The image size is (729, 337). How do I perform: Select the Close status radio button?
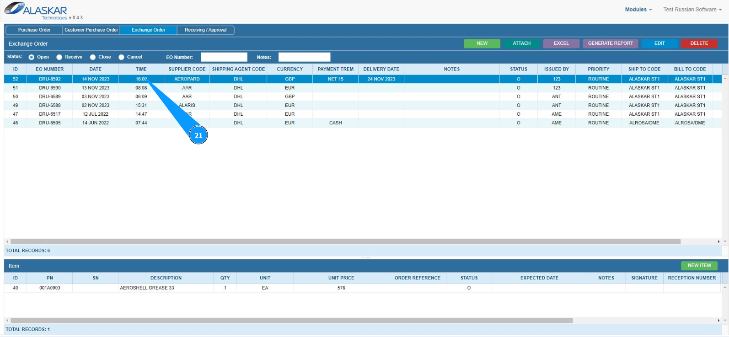pyautogui.click(x=93, y=57)
